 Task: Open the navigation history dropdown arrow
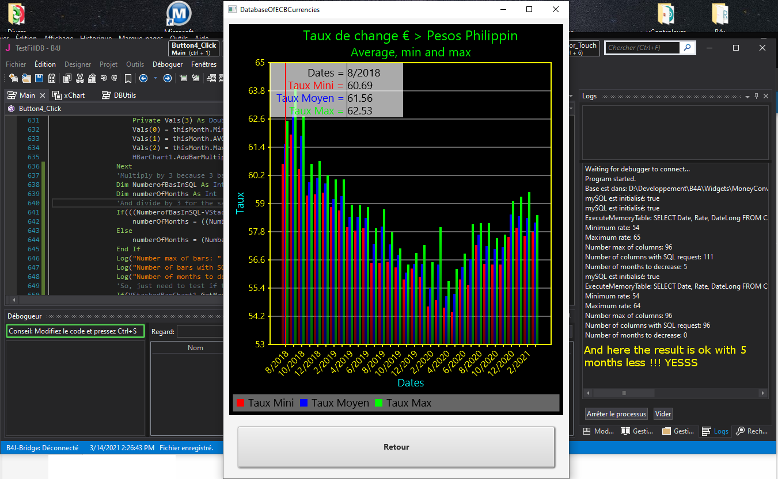pos(155,78)
